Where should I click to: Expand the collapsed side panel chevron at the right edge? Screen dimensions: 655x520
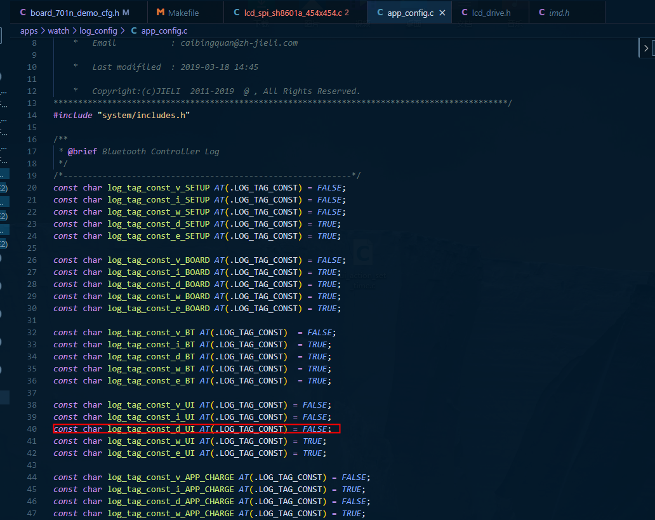(646, 48)
